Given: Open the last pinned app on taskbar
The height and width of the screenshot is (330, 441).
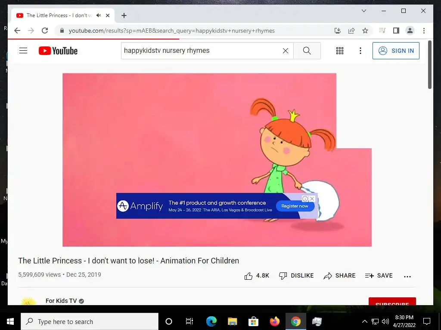Looking at the screenshot, I should click(317, 321).
